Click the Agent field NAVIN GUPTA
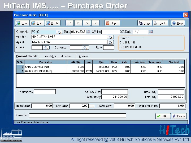 pyautogui.click(x=70, y=42)
